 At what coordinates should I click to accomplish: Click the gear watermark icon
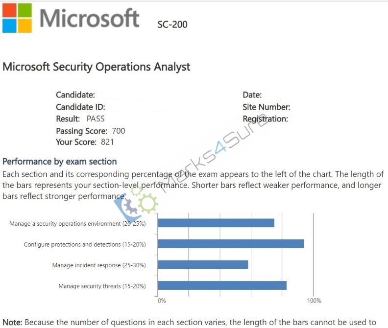(x=136, y=203)
